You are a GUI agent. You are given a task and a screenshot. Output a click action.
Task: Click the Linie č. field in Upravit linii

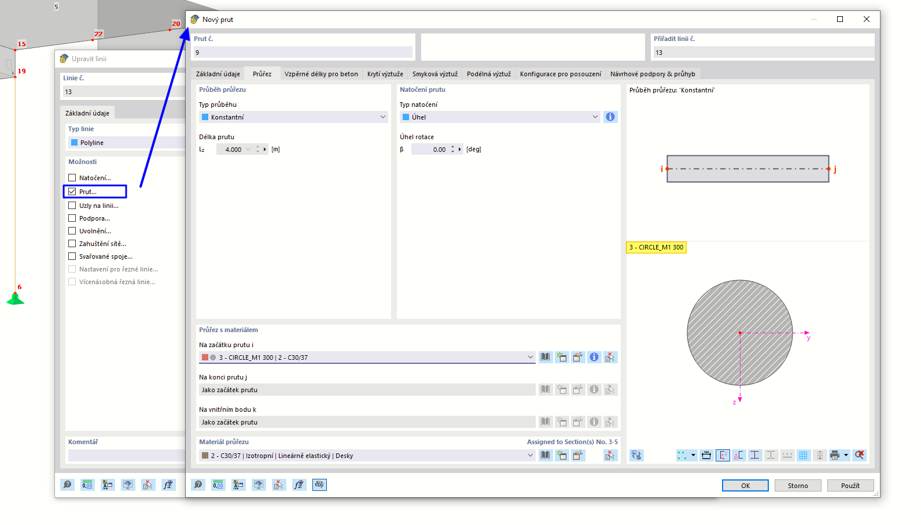click(124, 92)
